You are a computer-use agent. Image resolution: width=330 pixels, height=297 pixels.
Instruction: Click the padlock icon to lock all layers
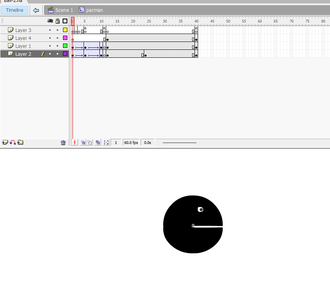57,21
